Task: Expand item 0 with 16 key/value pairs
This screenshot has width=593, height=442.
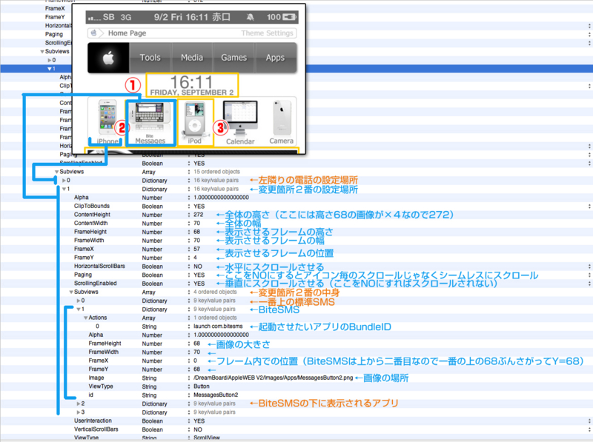Action: 64,181
